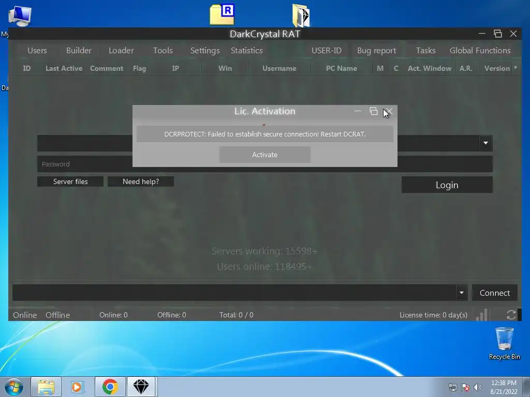Select the My Computer desktop icon

tap(19, 16)
